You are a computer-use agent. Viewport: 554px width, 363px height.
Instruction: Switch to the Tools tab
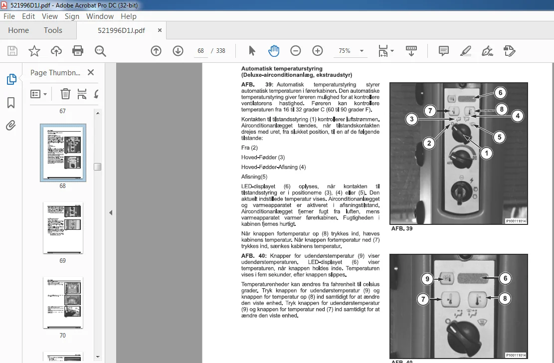53,30
